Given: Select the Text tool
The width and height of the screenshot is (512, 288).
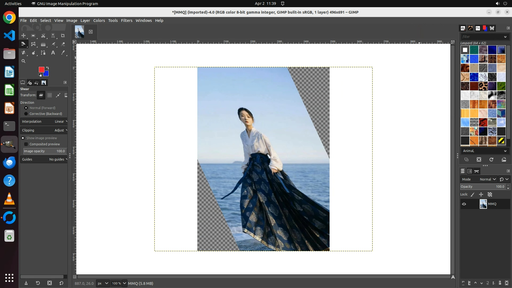Looking at the screenshot, I should pos(53,53).
